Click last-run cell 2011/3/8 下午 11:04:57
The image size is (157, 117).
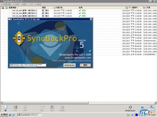click(63, 13)
